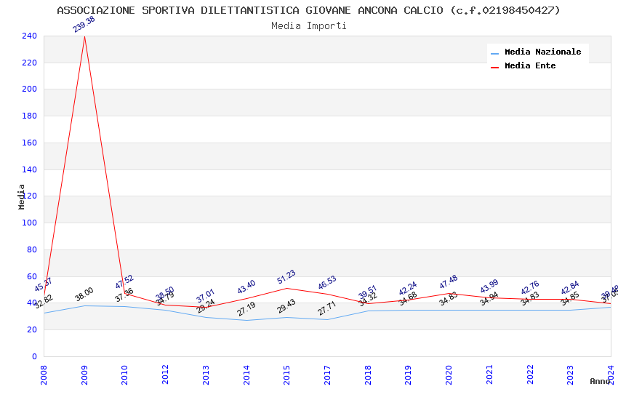Image resolution: width=618 pixels, height=400 pixels.
Task: Click the 'Media Nazionale' legend label
Action: tap(542, 52)
